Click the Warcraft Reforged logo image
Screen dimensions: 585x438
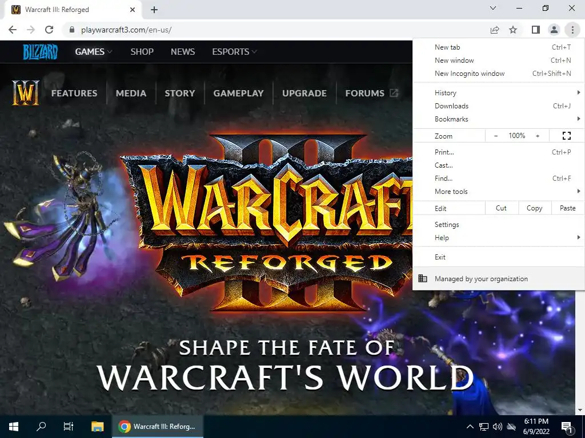click(267, 223)
